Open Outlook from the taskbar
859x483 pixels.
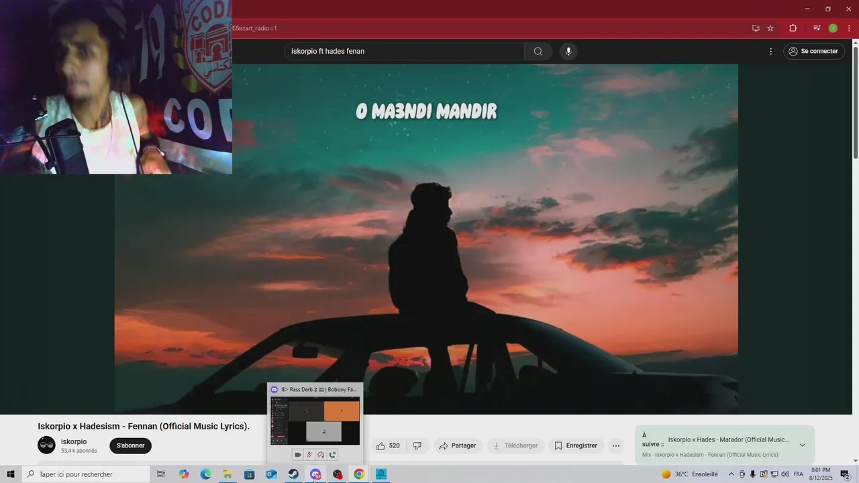[271, 474]
